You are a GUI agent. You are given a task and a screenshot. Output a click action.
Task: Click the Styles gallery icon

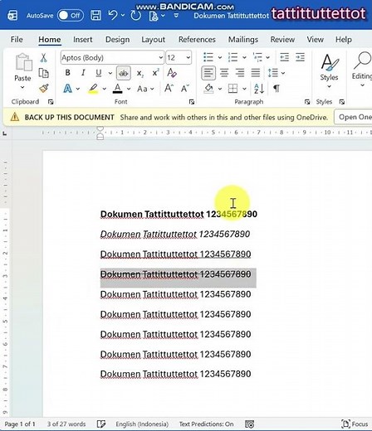pos(329,62)
